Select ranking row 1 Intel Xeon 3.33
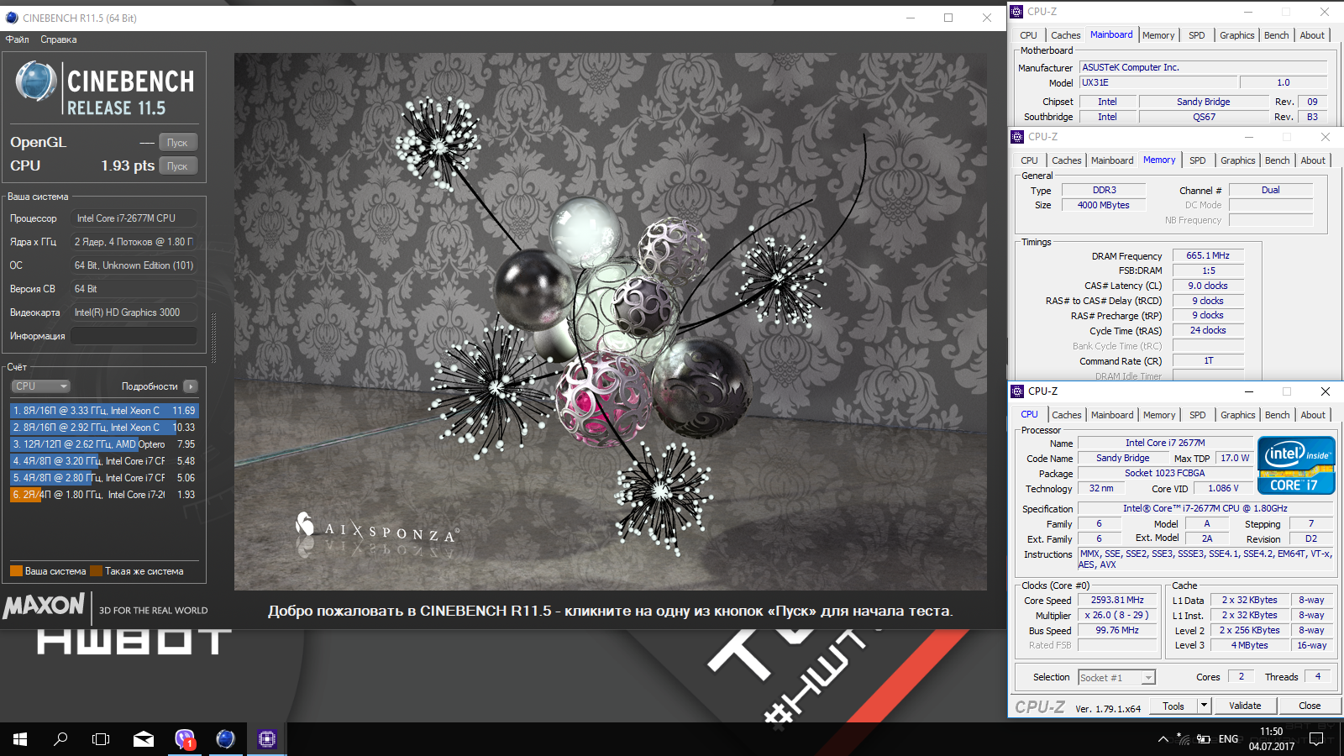 pos(104,411)
